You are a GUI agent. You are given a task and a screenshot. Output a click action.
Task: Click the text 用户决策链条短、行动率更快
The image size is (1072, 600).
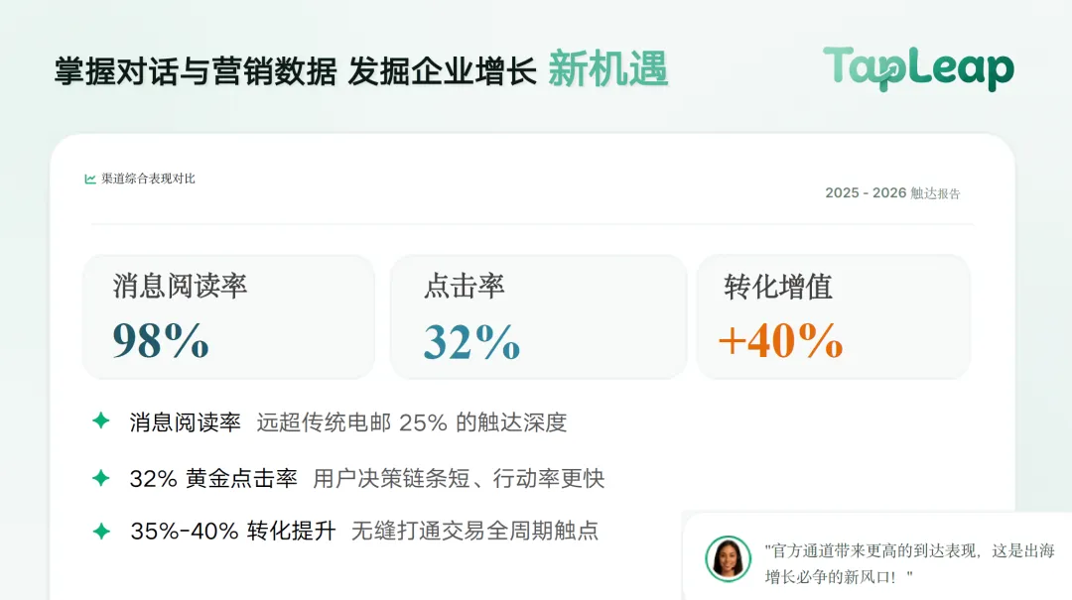click(459, 478)
